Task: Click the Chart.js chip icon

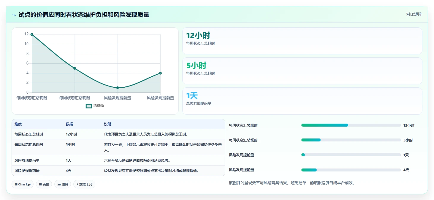Action: (x=16, y=185)
